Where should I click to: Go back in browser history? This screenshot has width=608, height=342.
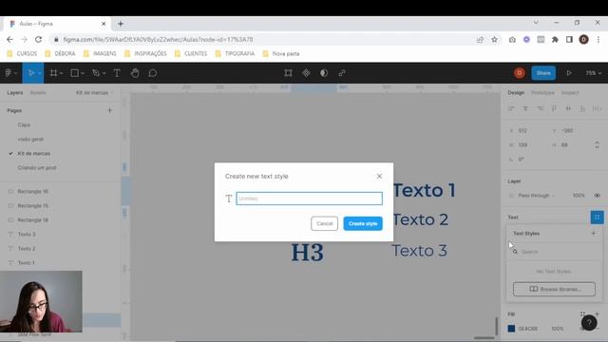coord(9,40)
